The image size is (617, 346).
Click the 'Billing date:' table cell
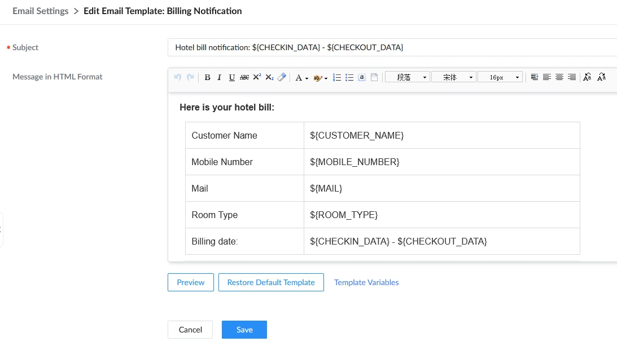click(x=245, y=242)
